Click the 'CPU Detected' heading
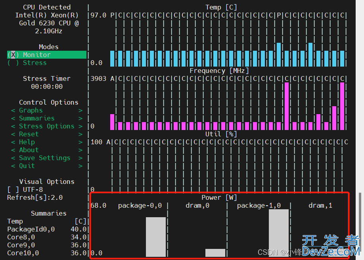Viewport: 364px width, 260px height. tap(47, 7)
